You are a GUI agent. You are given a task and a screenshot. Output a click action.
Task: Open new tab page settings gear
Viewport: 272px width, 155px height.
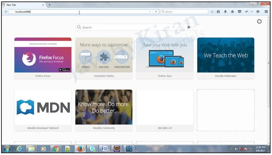259,22
